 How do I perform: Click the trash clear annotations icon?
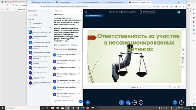(183, 58)
